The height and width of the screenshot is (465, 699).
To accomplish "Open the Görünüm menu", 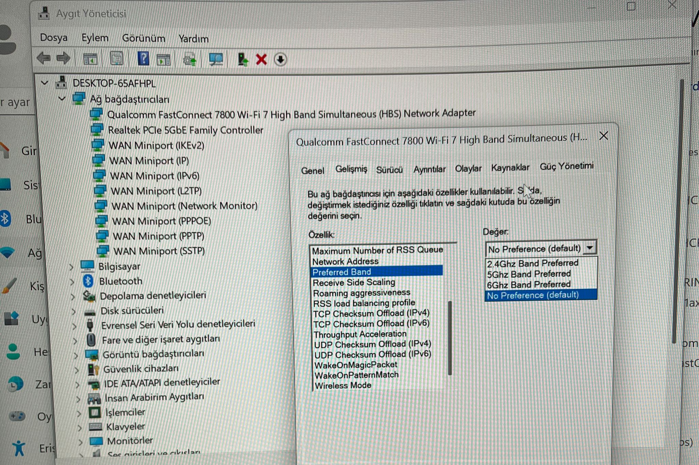I will pos(143,38).
